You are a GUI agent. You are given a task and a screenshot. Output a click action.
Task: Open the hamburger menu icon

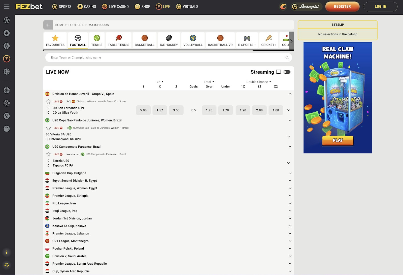7,7
